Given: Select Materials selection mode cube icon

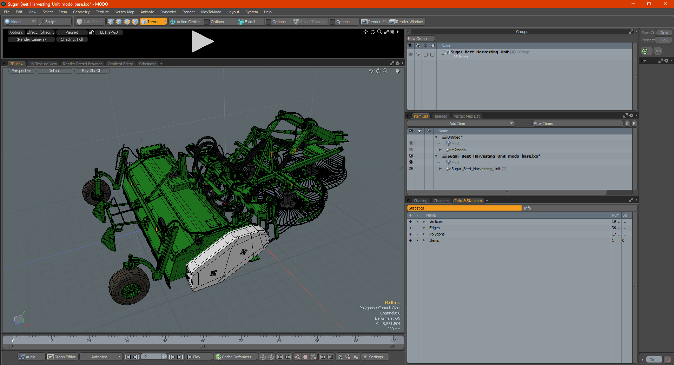Looking at the screenshot, I should click(135, 22).
